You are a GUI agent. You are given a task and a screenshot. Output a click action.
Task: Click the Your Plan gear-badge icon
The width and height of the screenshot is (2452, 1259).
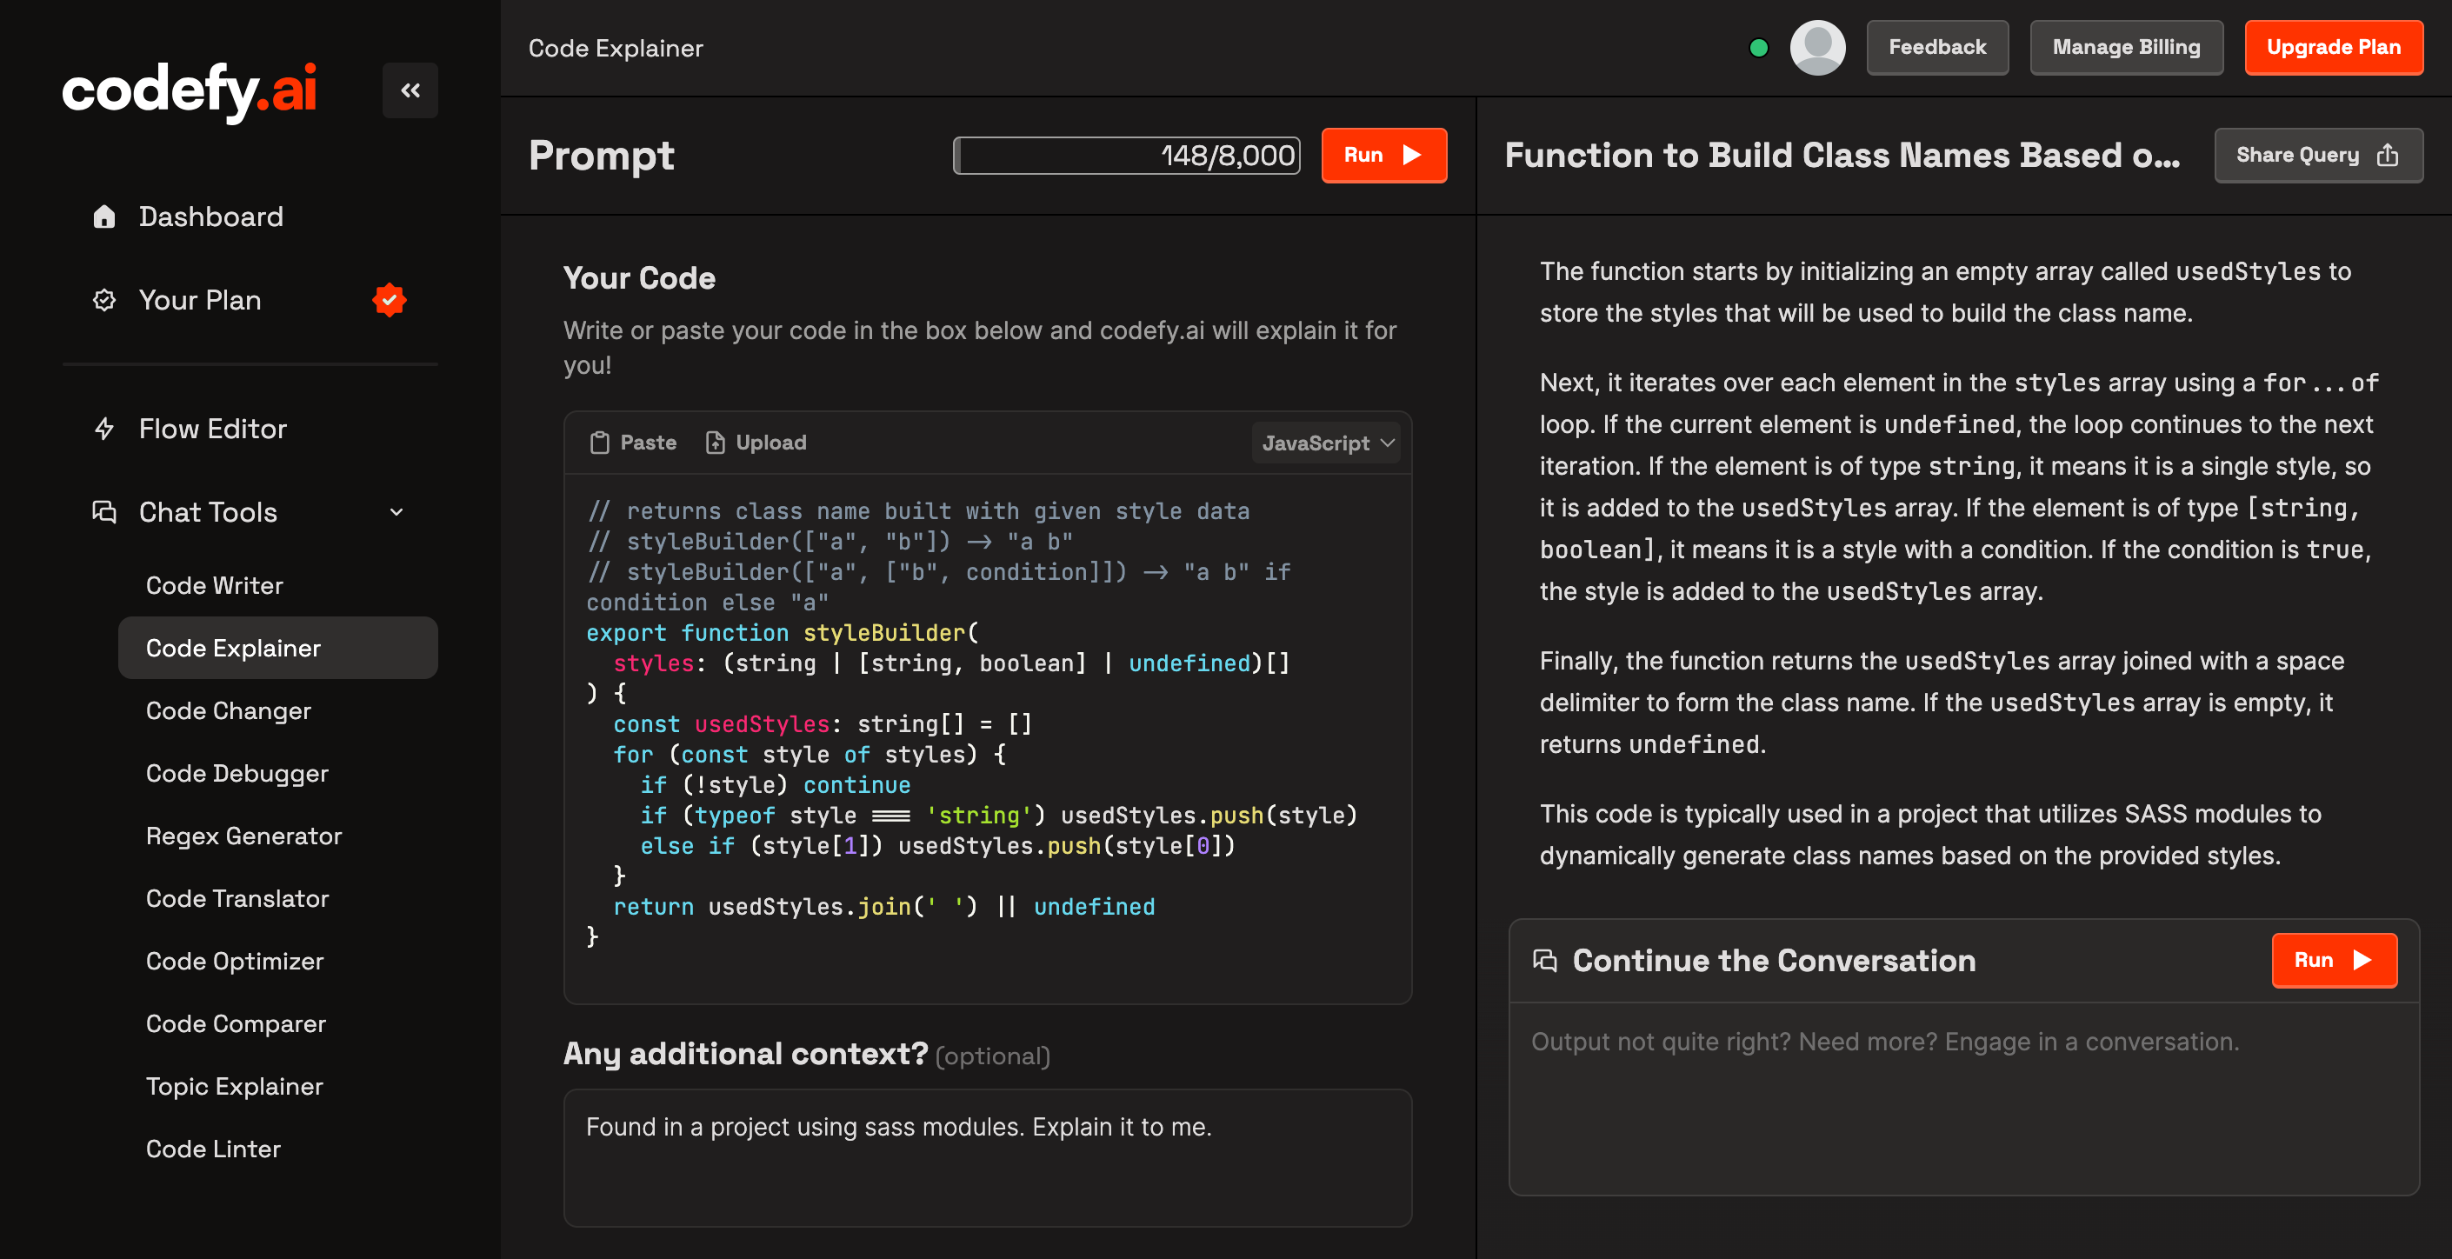click(103, 301)
